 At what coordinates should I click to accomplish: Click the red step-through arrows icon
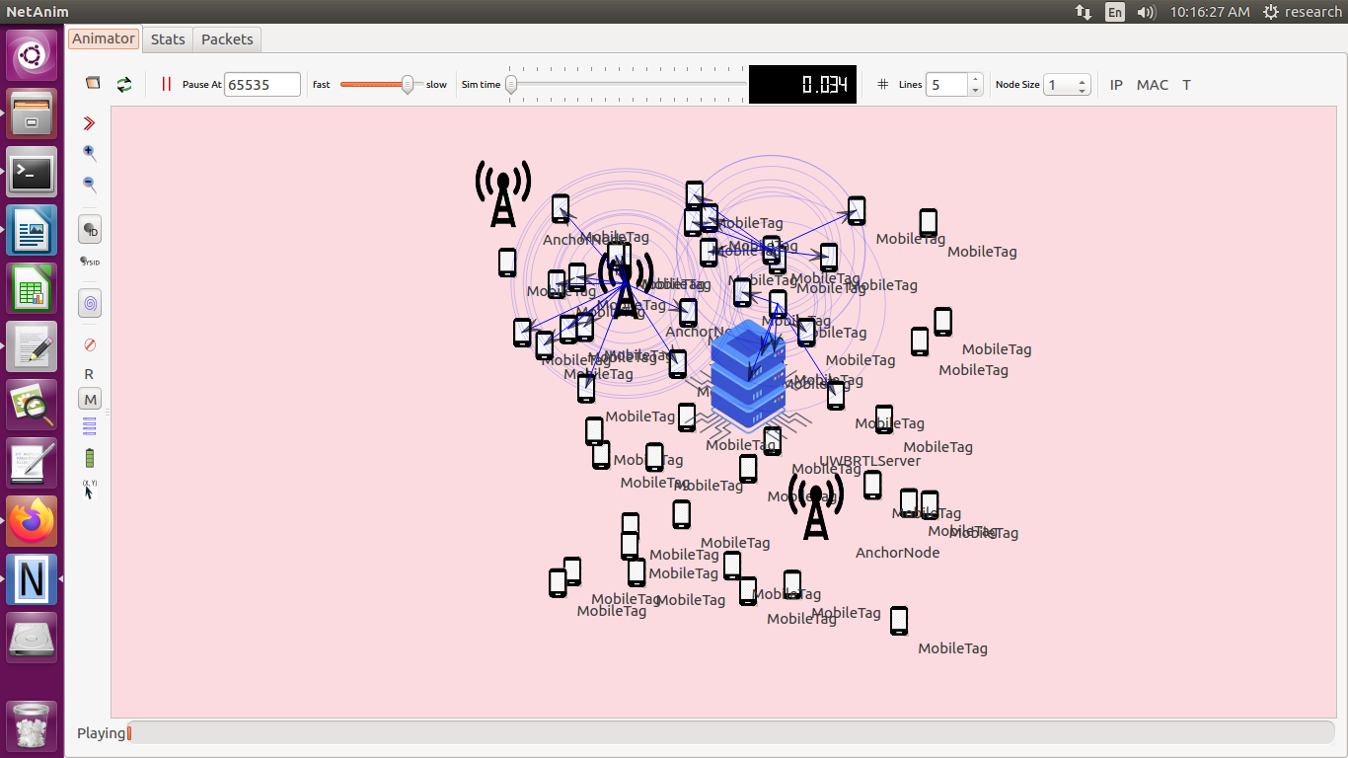90,123
